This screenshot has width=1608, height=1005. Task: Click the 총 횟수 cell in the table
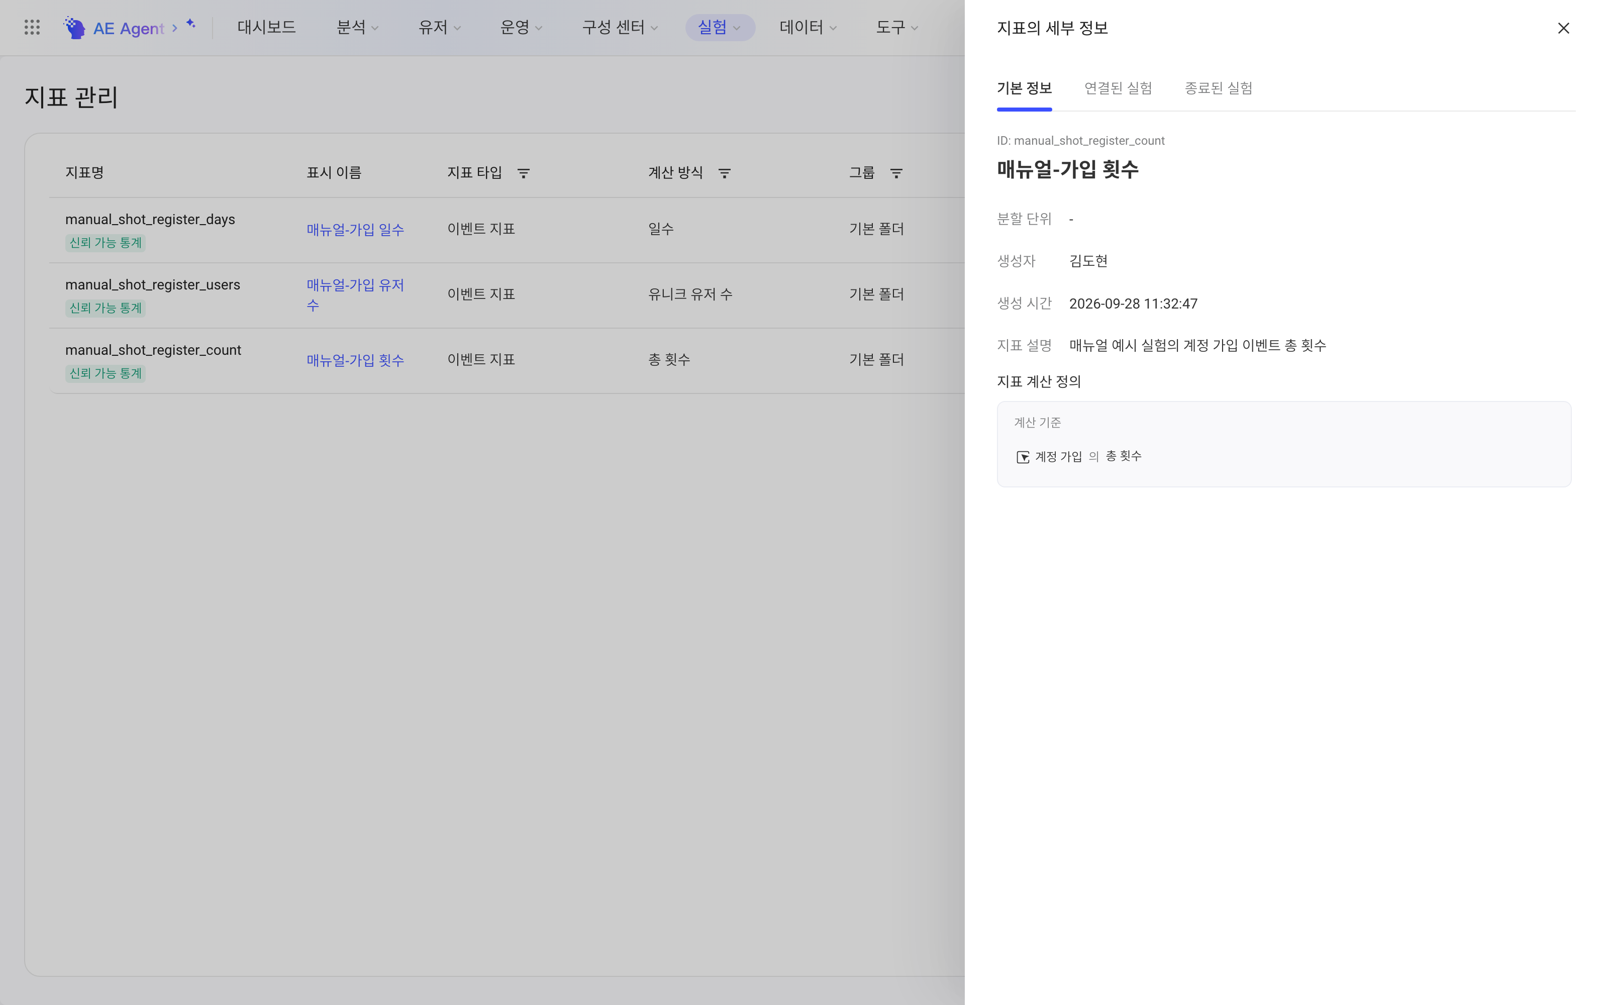point(669,360)
